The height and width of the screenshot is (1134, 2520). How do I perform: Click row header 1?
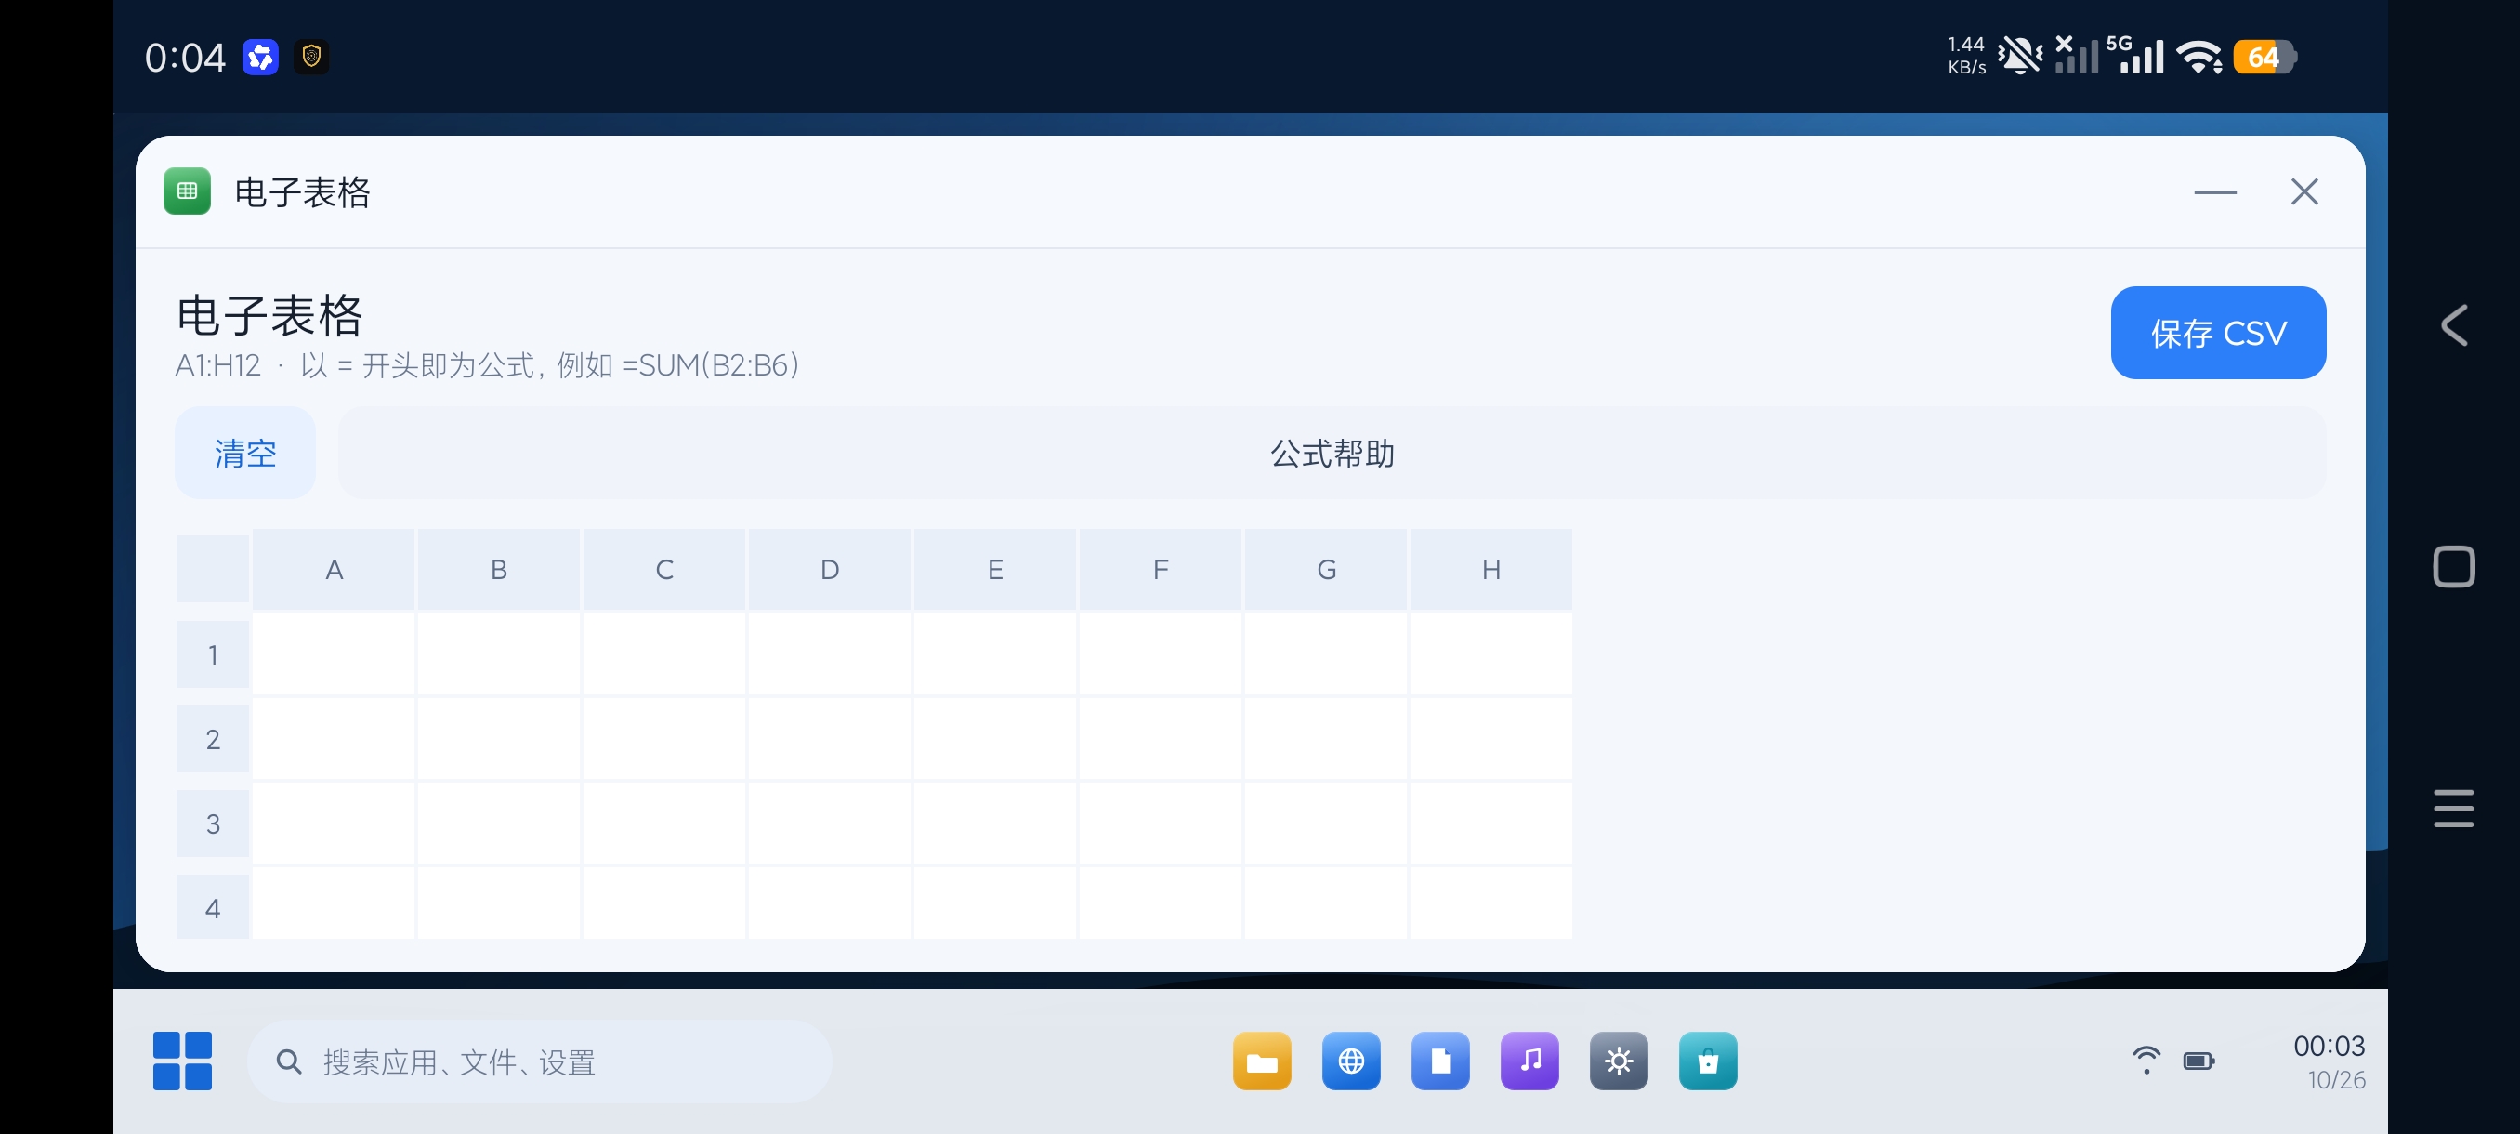click(212, 653)
